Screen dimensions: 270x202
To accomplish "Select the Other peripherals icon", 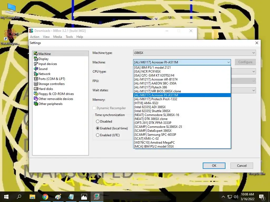I will click(x=36, y=104).
